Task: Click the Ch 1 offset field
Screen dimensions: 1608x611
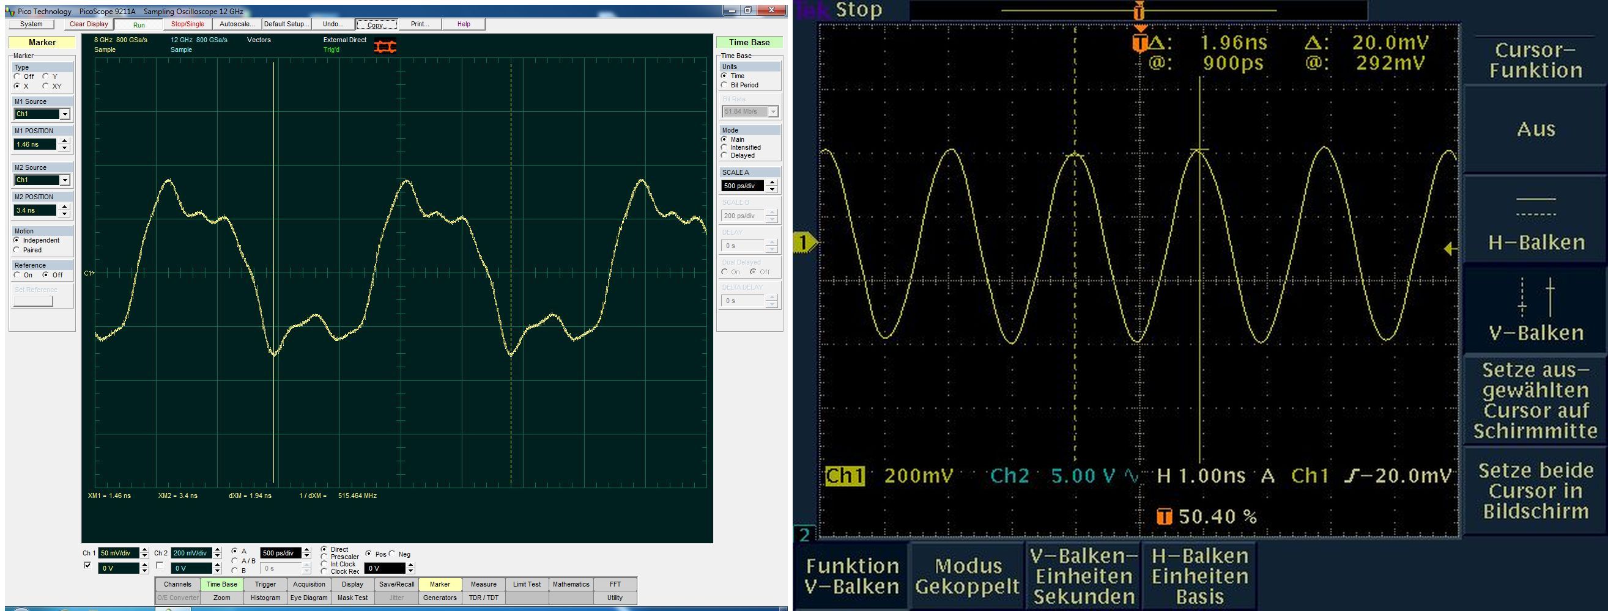Action: tap(118, 568)
